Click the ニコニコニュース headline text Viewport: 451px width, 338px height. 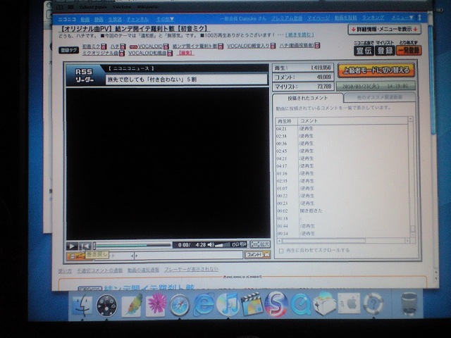coord(152,80)
